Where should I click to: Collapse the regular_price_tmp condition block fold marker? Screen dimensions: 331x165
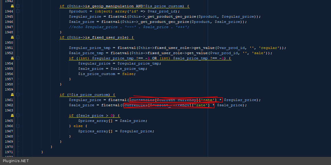[18, 58]
